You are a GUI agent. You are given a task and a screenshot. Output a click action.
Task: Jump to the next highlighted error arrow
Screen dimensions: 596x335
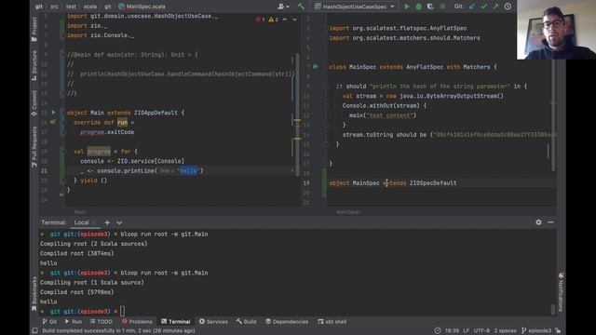coord(294,20)
